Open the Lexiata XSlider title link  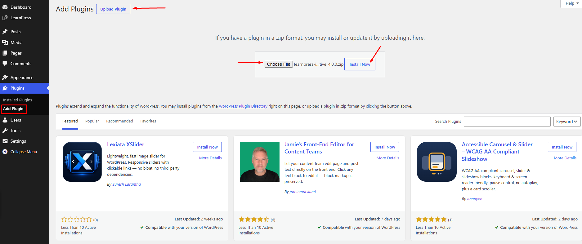point(126,144)
